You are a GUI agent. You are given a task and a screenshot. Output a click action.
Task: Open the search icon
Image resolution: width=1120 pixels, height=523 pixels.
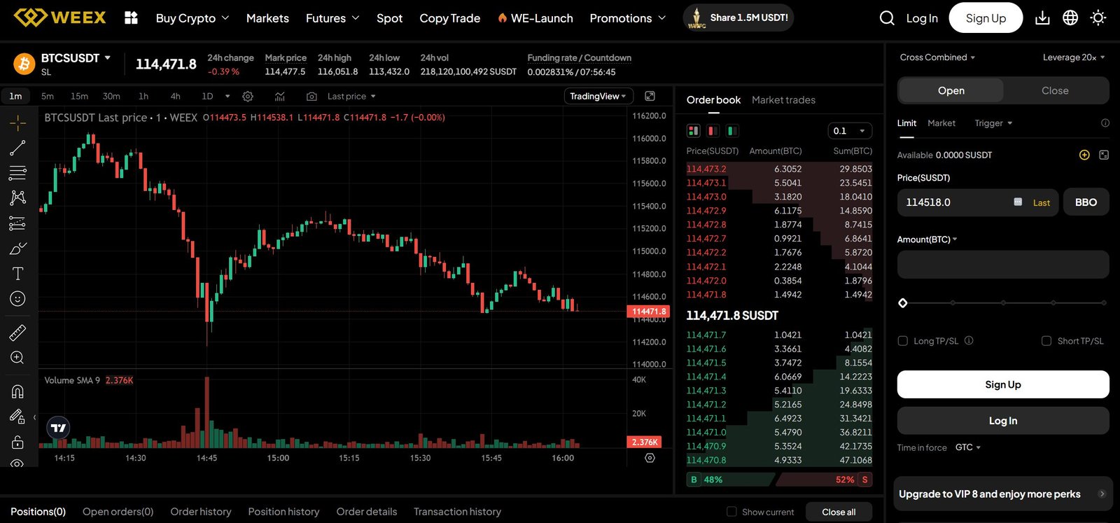click(x=887, y=18)
